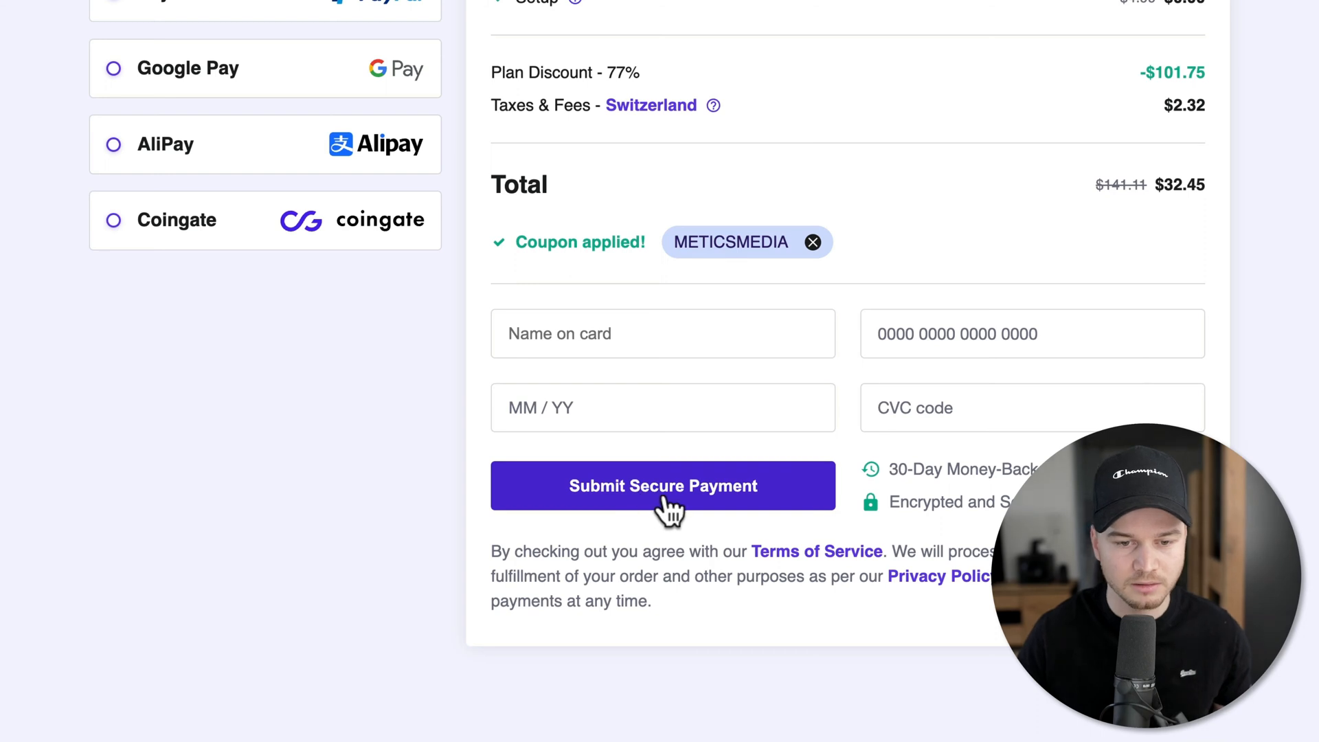Click the Coingate brand icon
Image resolution: width=1319 pixels, height=742 pixels.
[x=301, y=220]
